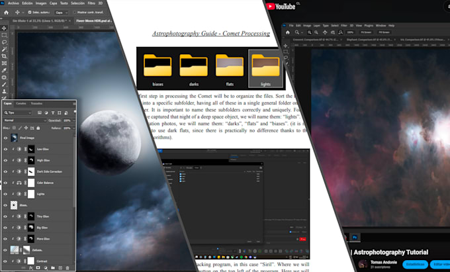
Task: Select the Clone Stamp tool in left Photoshop
Action: (4, 91)
